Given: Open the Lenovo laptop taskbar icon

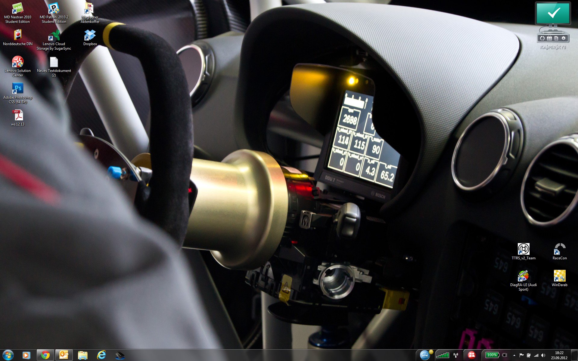Looking at the screenshot, I should pos(120,355).
